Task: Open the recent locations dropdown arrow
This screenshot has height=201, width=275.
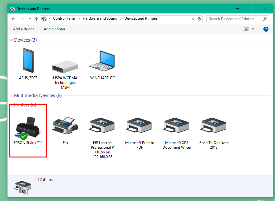Action: 30,19
